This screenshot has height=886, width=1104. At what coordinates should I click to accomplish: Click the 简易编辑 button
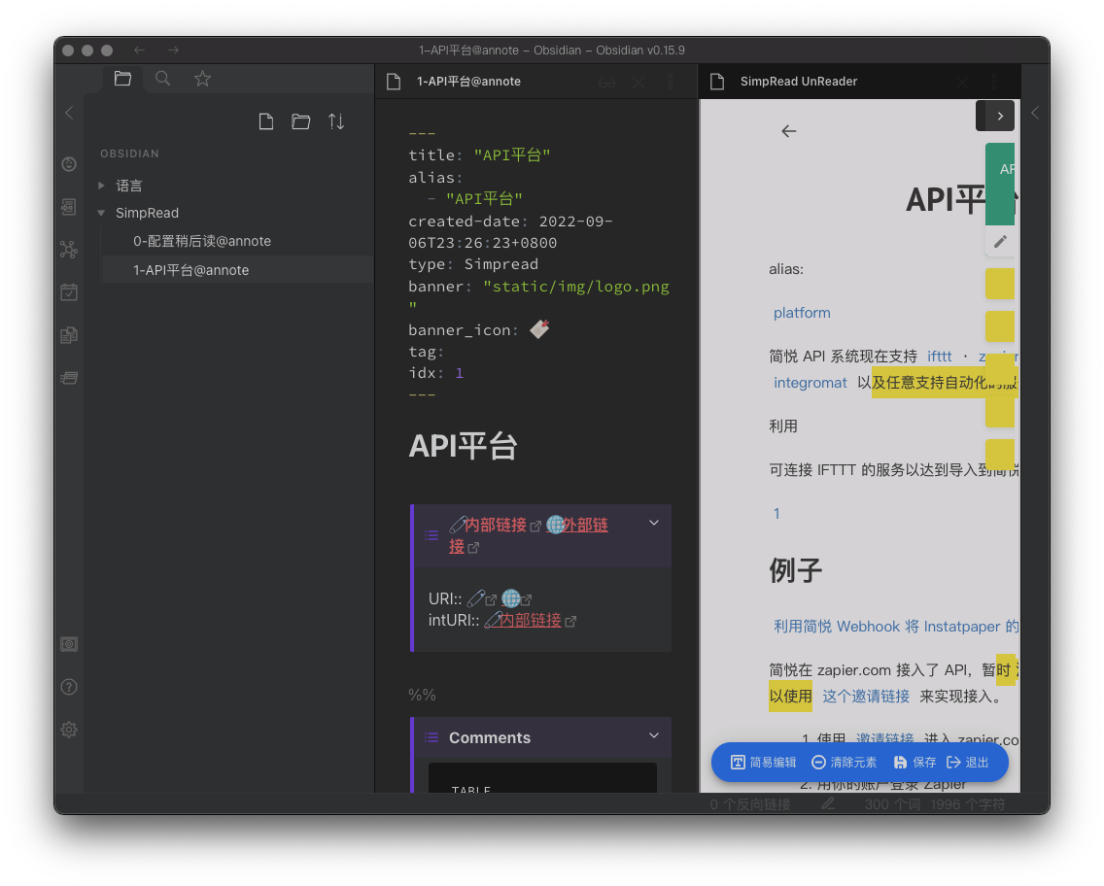763,763
